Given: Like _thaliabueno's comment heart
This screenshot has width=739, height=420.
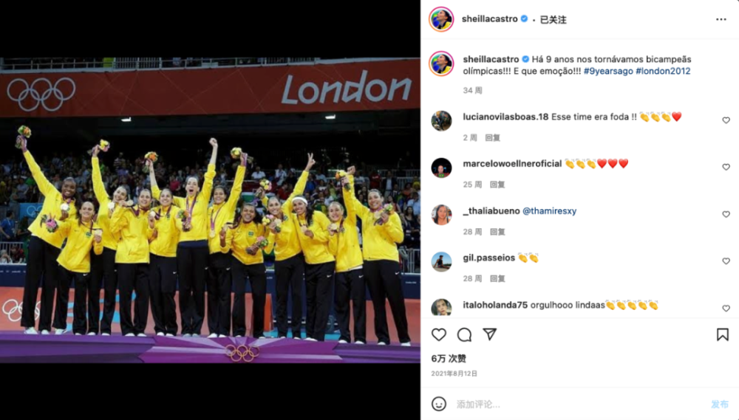Looking at the screenshot, I should [726, 214].
